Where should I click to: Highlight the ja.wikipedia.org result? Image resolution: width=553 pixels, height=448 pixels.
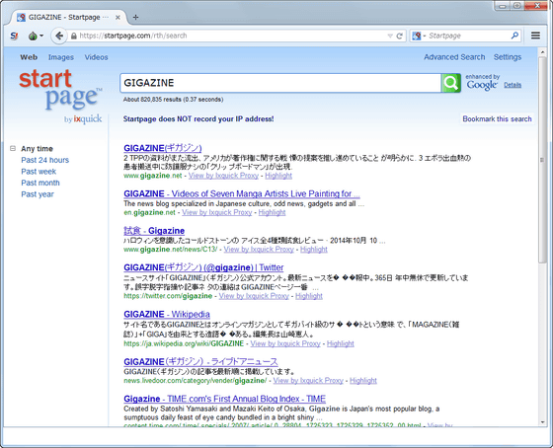341,343
